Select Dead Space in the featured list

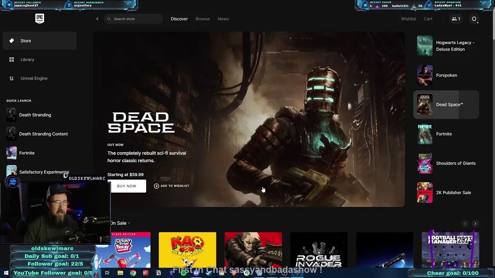(446, 105)
